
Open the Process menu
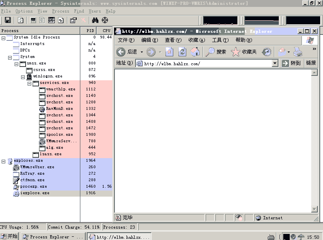tap(60, 11)
